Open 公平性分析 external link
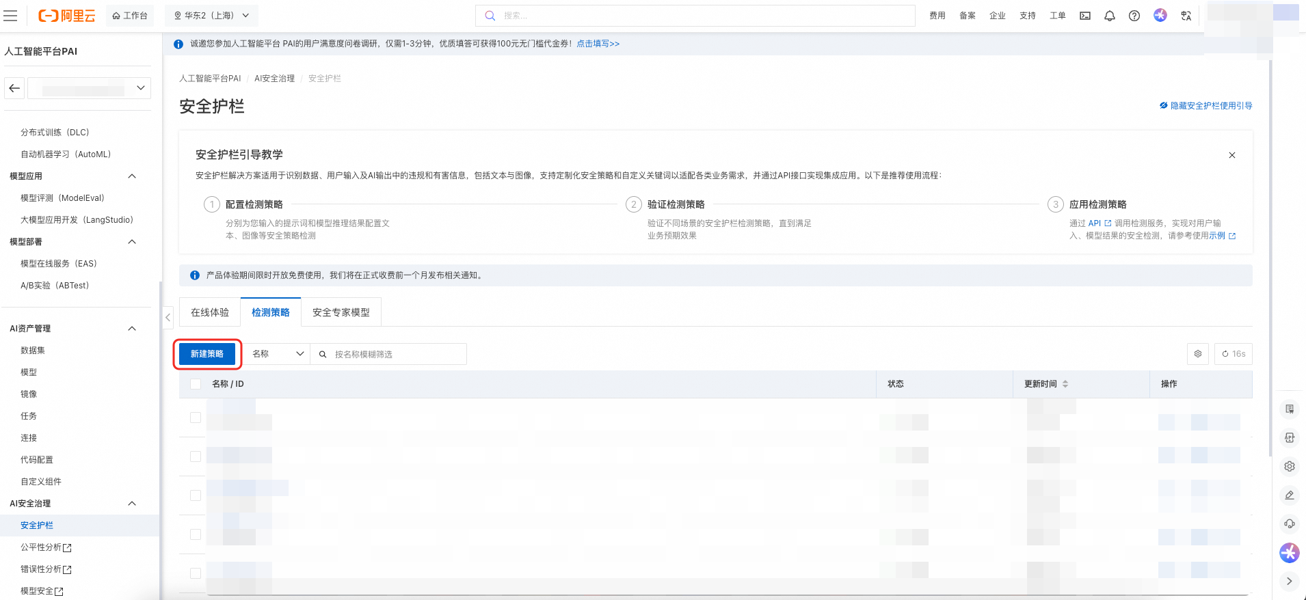 point(46,547)
